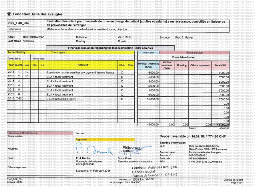Click the "Food :" label
Image resolution: width=255 pixels, height=187 pixels.
(x=11, y=158)
